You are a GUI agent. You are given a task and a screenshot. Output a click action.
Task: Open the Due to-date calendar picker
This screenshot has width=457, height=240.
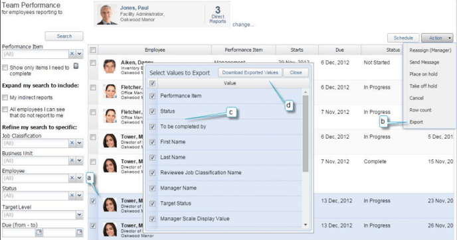pos(80,232)
